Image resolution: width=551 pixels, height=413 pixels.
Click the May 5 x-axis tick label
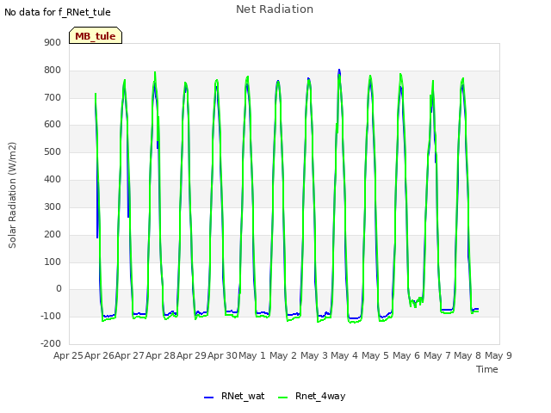(x=375, y=355)
